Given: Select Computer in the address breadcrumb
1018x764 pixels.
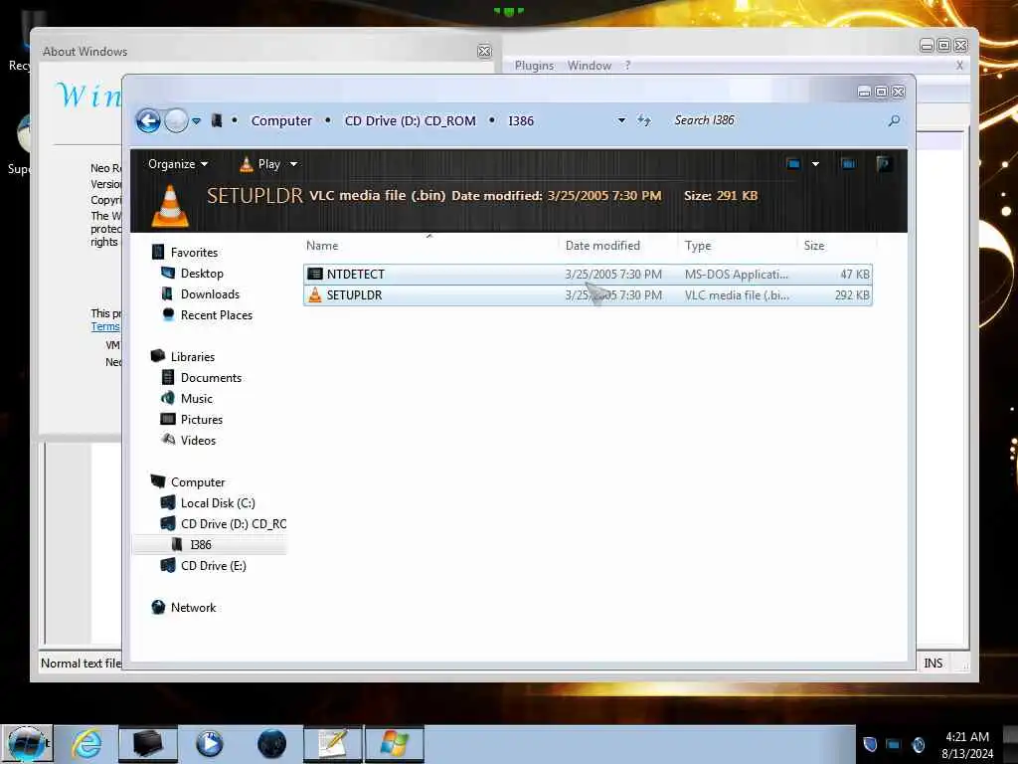Looking at the screenshot, I should [x=281, y=120].
